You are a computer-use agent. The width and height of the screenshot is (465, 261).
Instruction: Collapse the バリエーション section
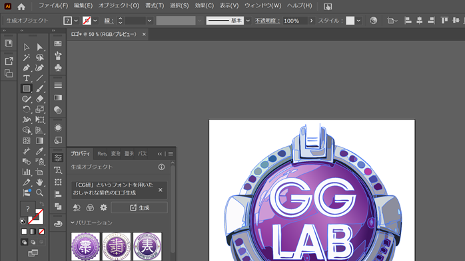point(73,222)
